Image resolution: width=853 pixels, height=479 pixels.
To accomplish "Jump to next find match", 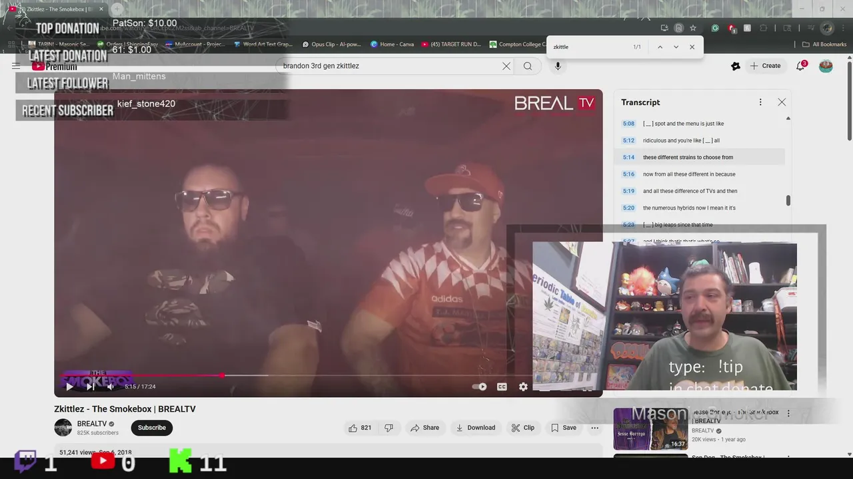I will [x=676, y=47].
